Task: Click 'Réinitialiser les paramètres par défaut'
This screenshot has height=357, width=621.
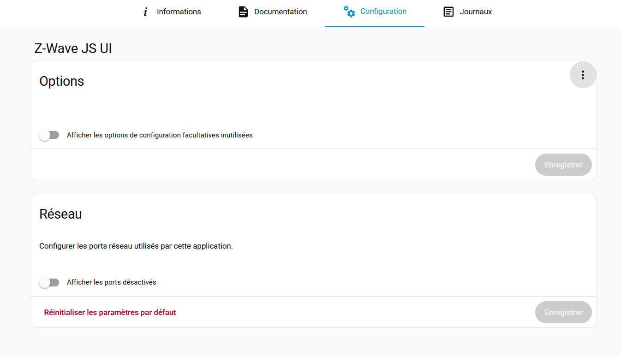Action: (110, 312)
